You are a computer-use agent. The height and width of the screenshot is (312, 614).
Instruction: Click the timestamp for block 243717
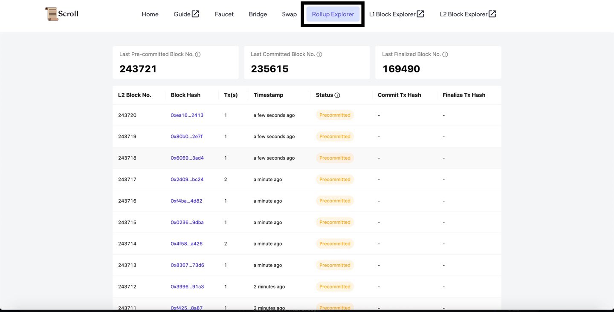pos(268,180)
